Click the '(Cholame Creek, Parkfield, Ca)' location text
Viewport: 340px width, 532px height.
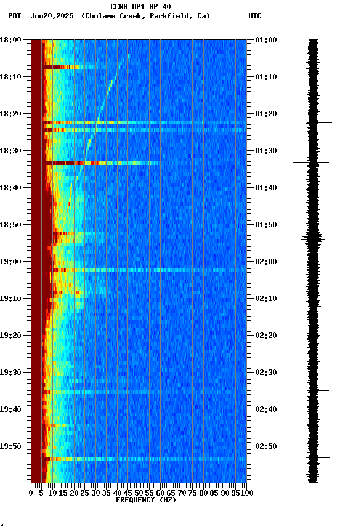(x=145, y=16)
